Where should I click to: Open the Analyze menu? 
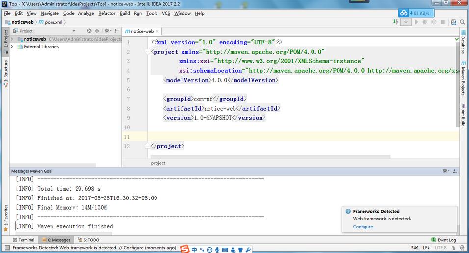tap(86, 13)
